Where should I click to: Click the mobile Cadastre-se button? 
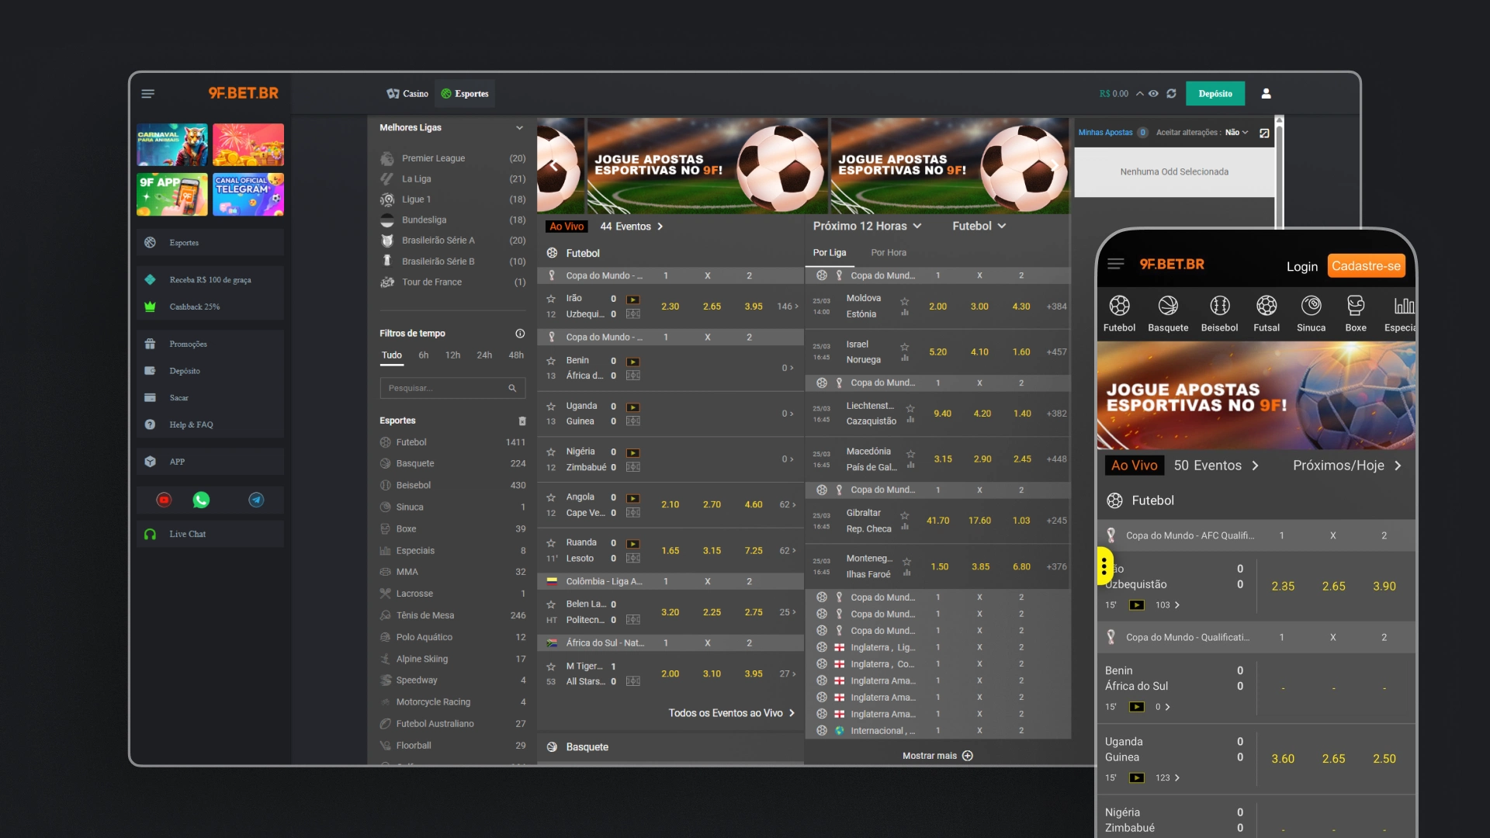(1366, 266)
